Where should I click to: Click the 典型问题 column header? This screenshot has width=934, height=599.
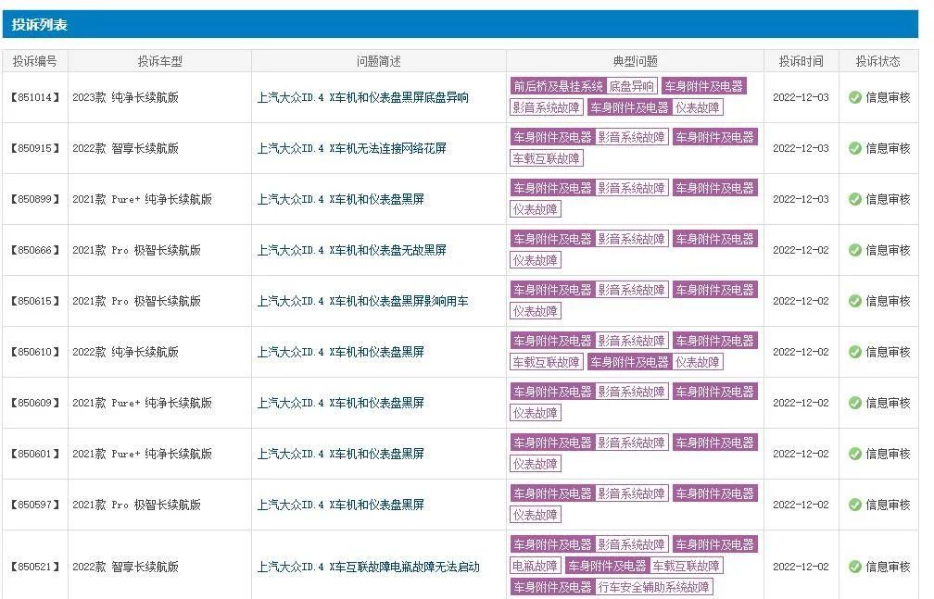tap(635, 61)
